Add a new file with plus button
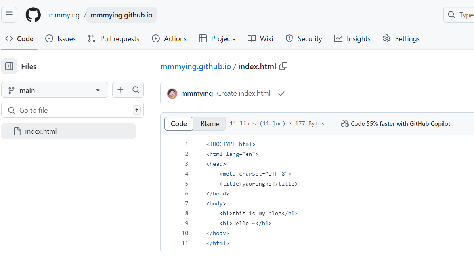474x256 pixels. [120, 90]
